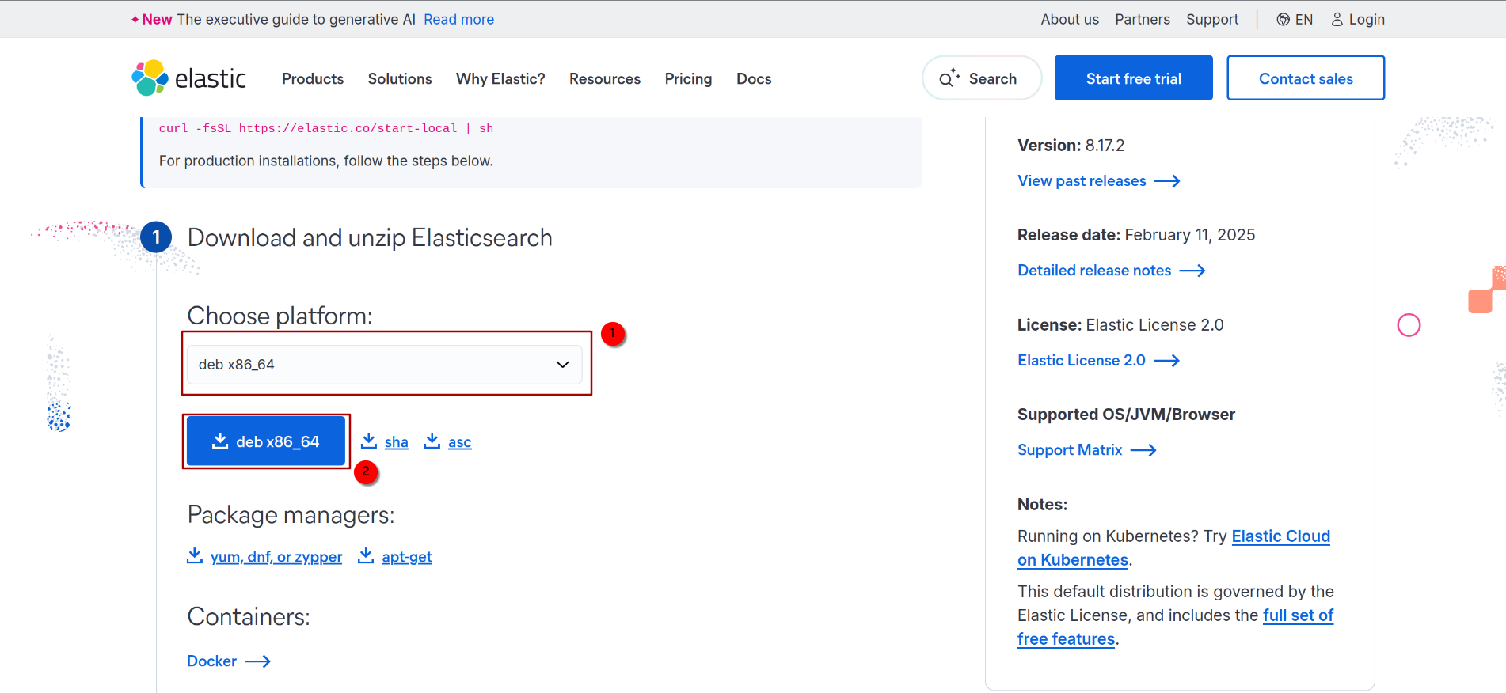This screenshot has width=1506, height=693.
Task: Click arrow icon after Support Matrix
Action: click(x=1143, y=450)
